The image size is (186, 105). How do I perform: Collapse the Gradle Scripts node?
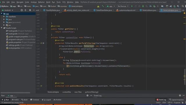1,28
